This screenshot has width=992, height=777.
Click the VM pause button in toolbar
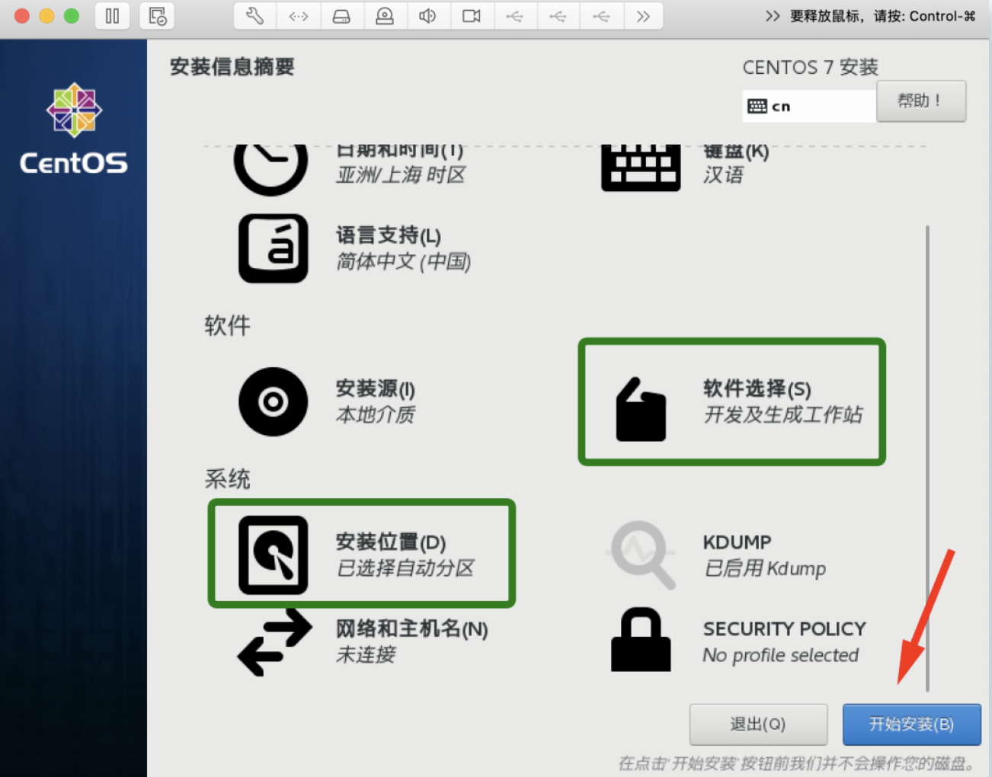pyautogui.click(x=112, y=16)
